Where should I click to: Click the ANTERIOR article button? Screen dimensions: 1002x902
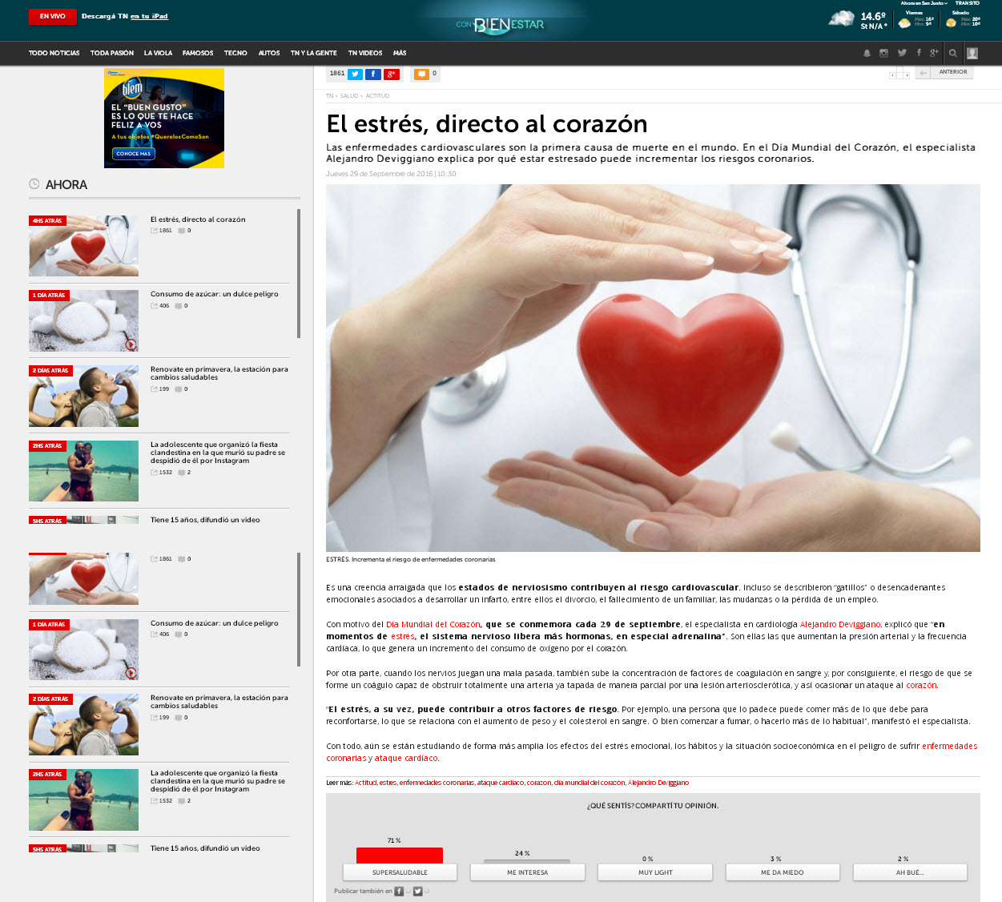click(953, 73)
